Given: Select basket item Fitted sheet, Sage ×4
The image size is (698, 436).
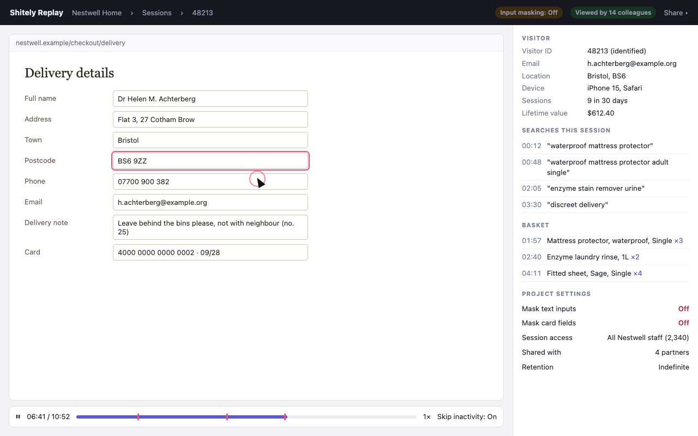Looking at the screenshot, I should [605, 273].
